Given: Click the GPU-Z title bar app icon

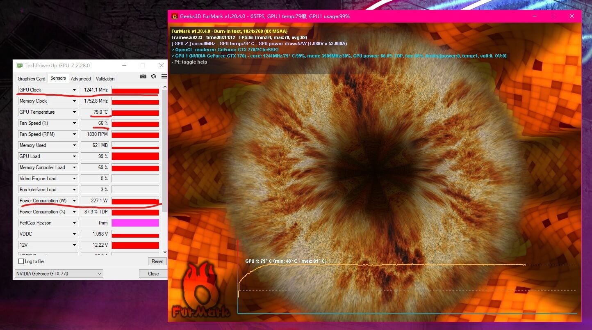Looking at the screenshot, I should pyautogui.click(x=19, y=65).
